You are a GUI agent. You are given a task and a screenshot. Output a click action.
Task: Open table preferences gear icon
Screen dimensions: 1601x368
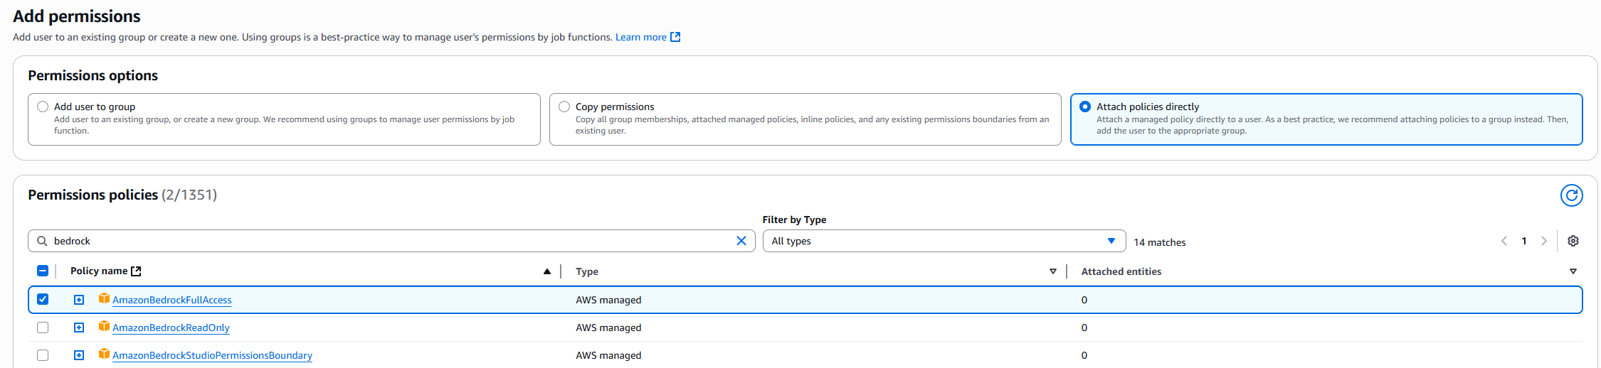(1573, 241)
